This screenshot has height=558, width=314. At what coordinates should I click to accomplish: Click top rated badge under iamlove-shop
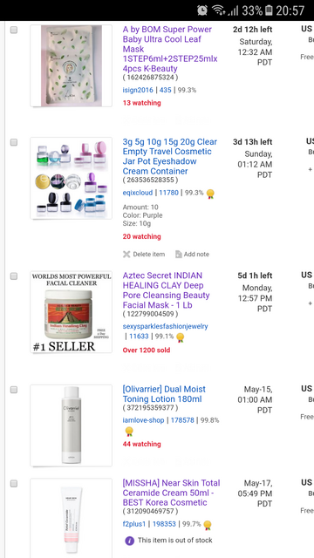coord(129,432)
